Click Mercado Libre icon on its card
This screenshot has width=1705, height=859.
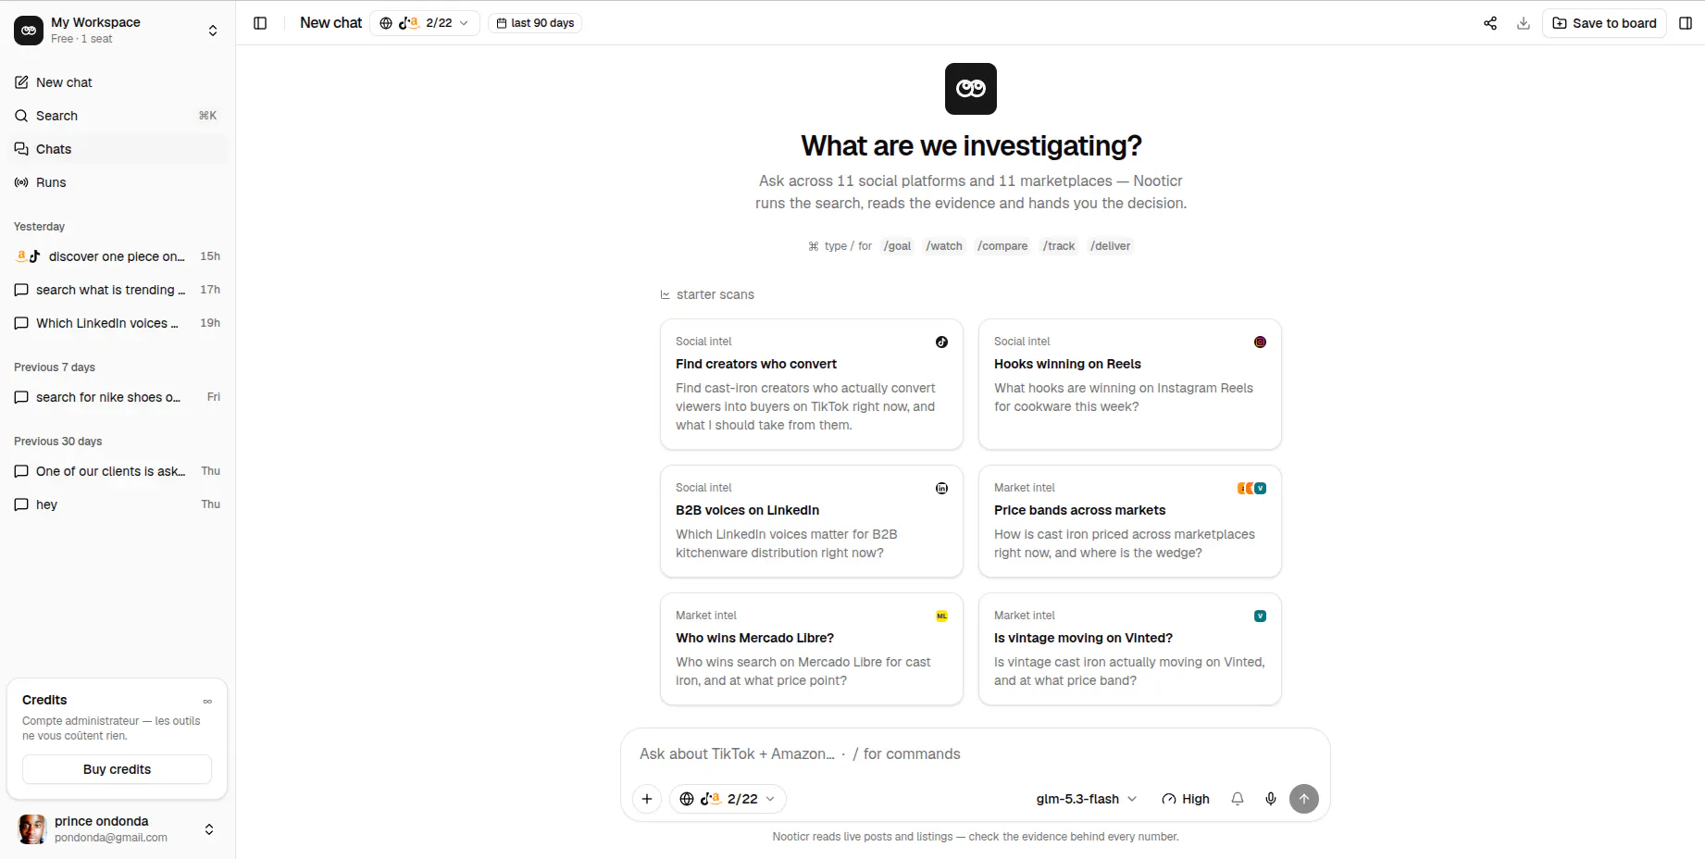[941, 616]
